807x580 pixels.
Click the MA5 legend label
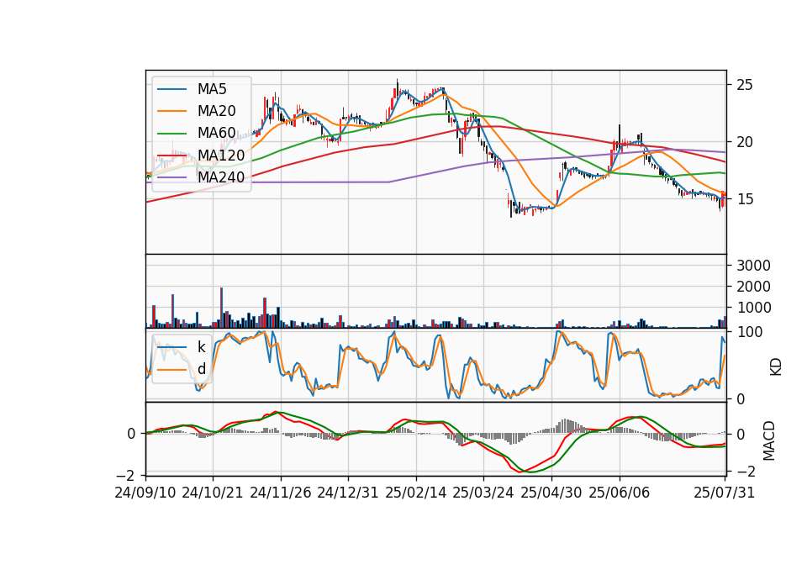[212, 89]
